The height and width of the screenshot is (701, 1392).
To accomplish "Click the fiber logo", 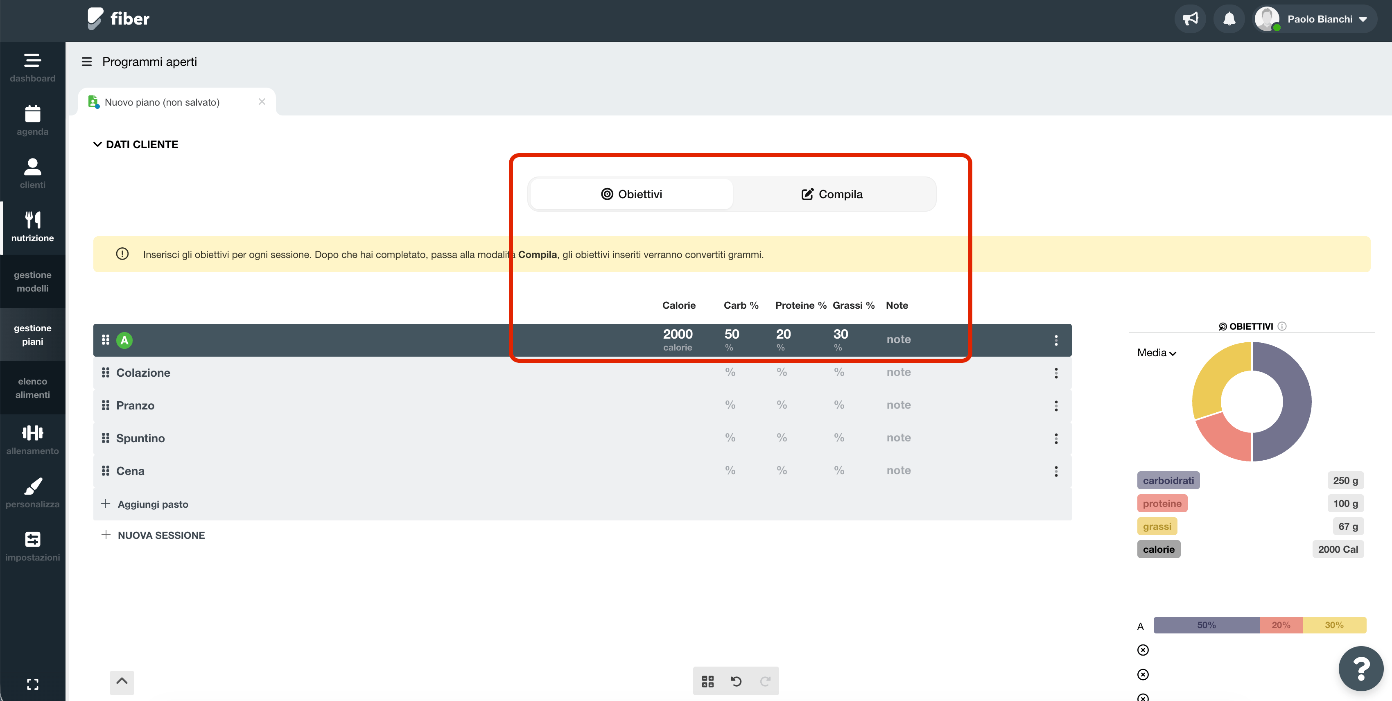I will point(118,19).
